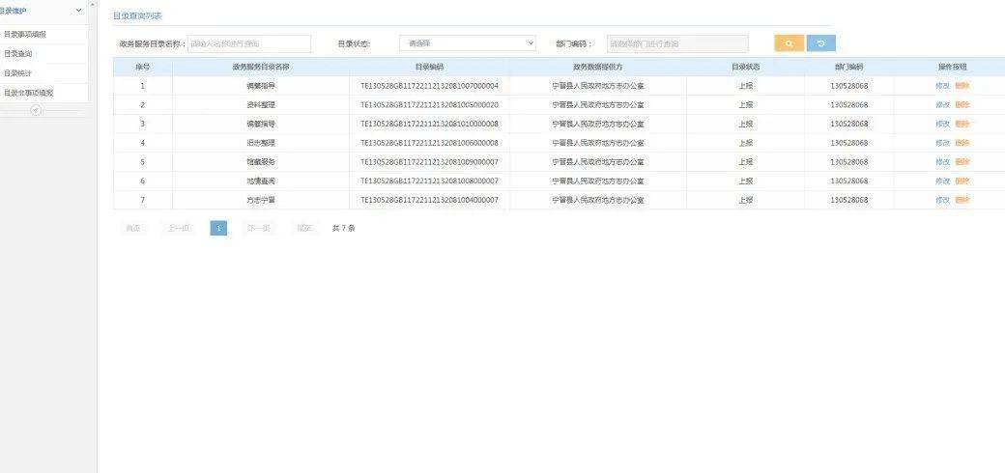Delete row 7 using the 删除 link

point(962,200)
